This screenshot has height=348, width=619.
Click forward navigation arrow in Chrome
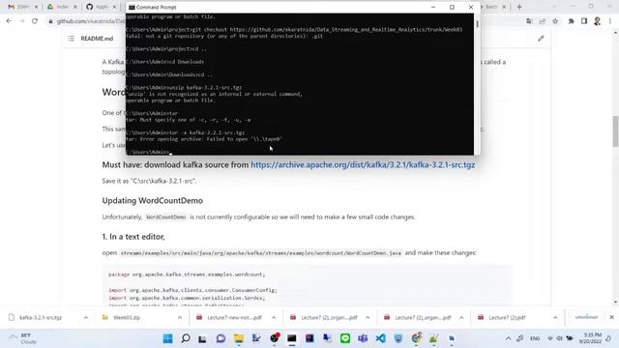(21, 21)
